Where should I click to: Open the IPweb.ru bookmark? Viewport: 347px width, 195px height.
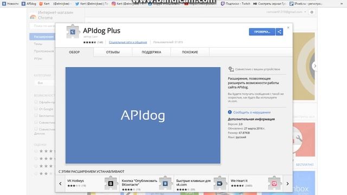pos(306,4)
